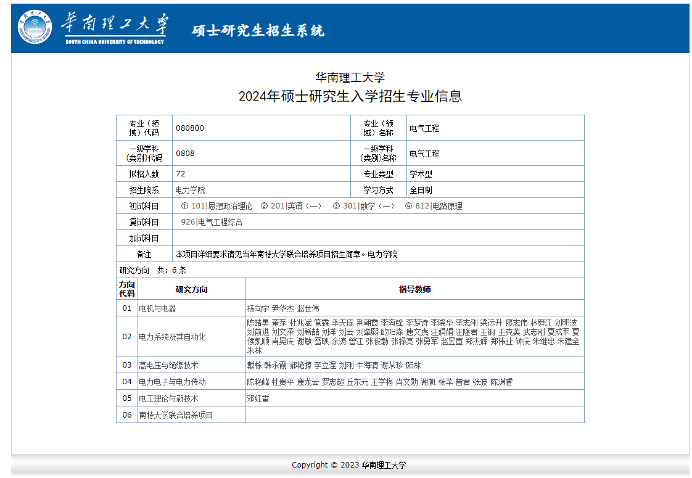The width and height of the screenshot is (692, 478).
Task: Click the 学术型 program type value
Action: pyautogui.click(x=421, y=174)
